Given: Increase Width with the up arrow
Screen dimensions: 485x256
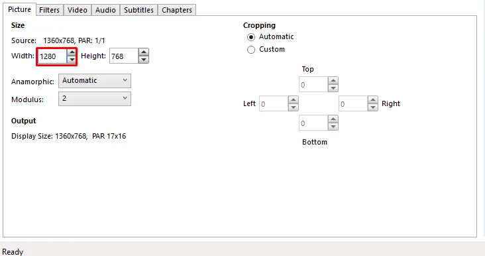Looking at the screenshot, I should [x=72, y=52].
